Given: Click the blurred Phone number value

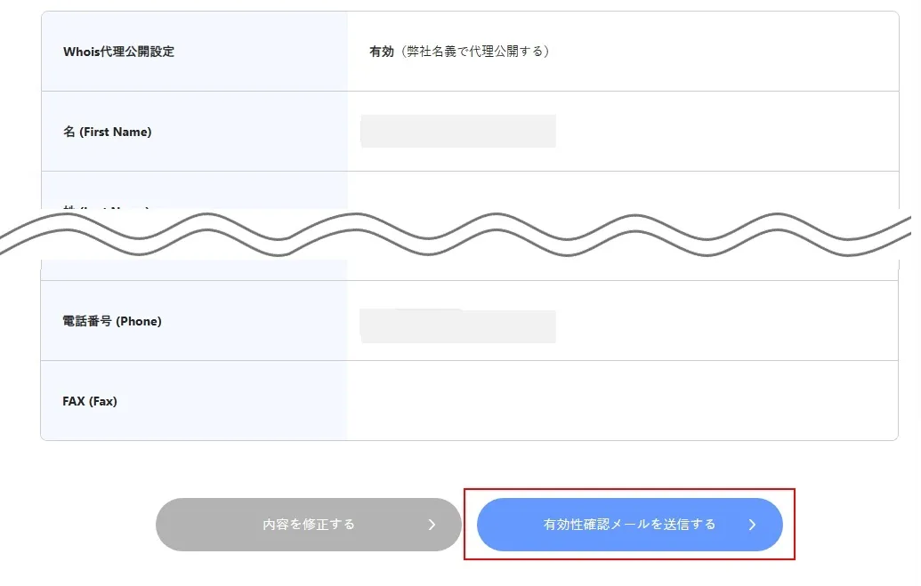Looking at the screenshot, I should pos(457,325).
